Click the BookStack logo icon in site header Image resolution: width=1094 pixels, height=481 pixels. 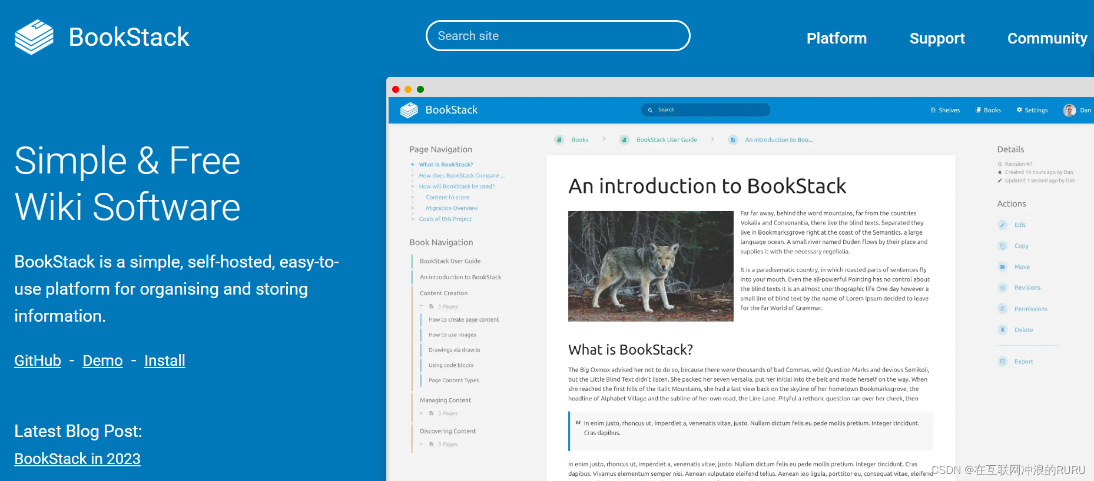click(x=34, y=37)
